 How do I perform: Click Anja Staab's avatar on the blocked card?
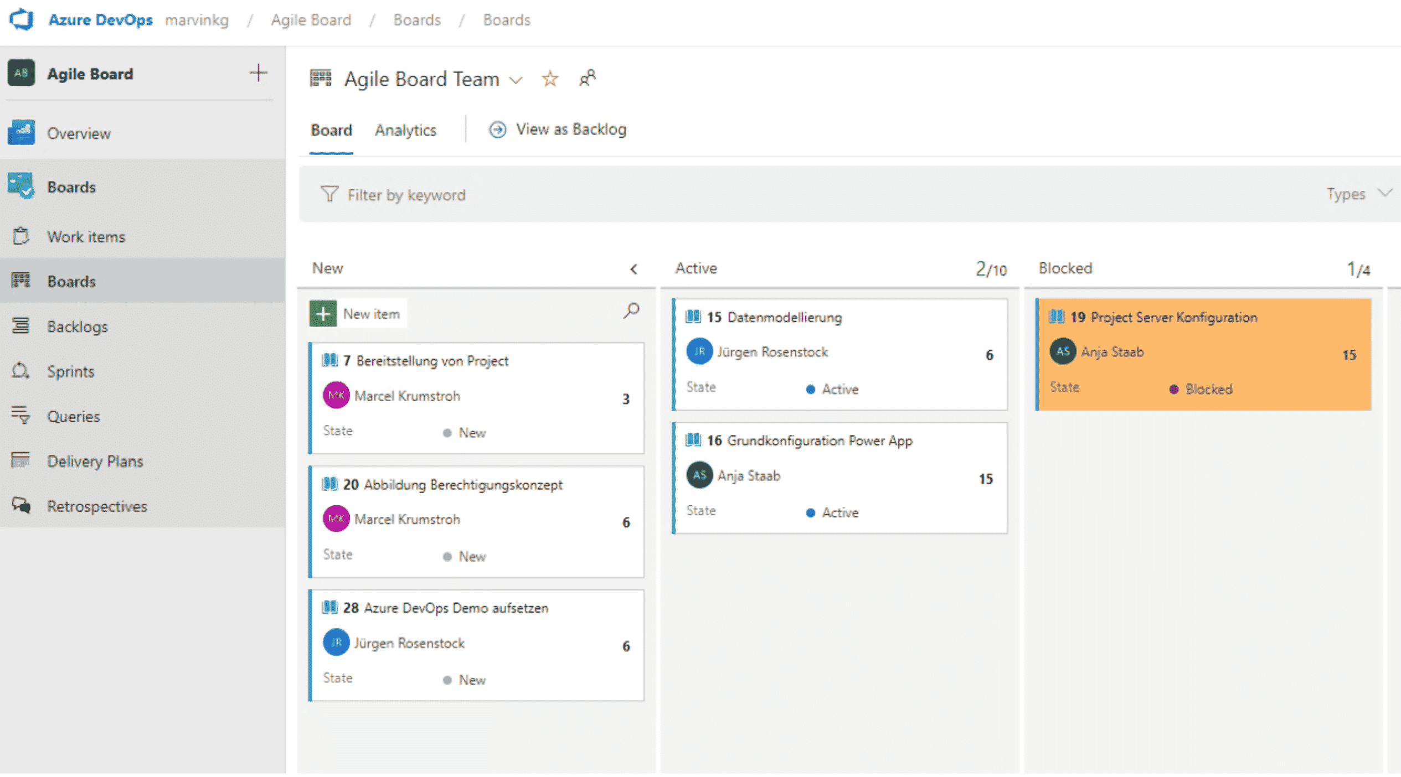(1062, 351)
